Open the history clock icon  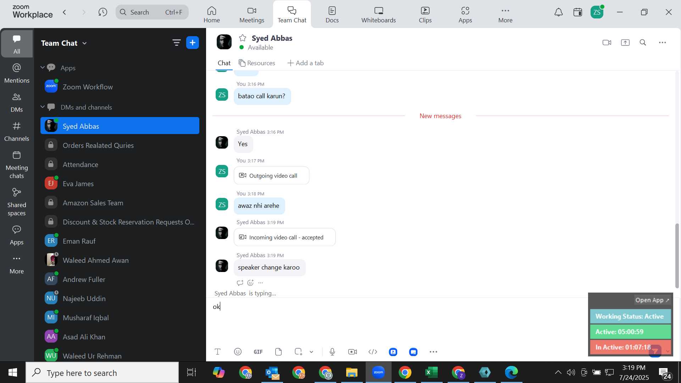click(103, 12)
